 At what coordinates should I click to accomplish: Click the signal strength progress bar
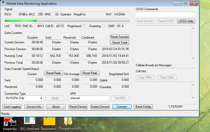coord(67,20)
